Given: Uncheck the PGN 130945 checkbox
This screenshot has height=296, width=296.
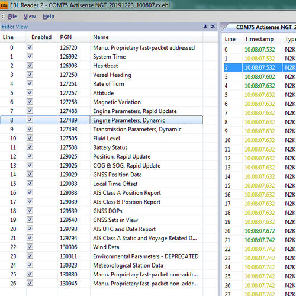Looking at the screenshot, I should point(30,283).
